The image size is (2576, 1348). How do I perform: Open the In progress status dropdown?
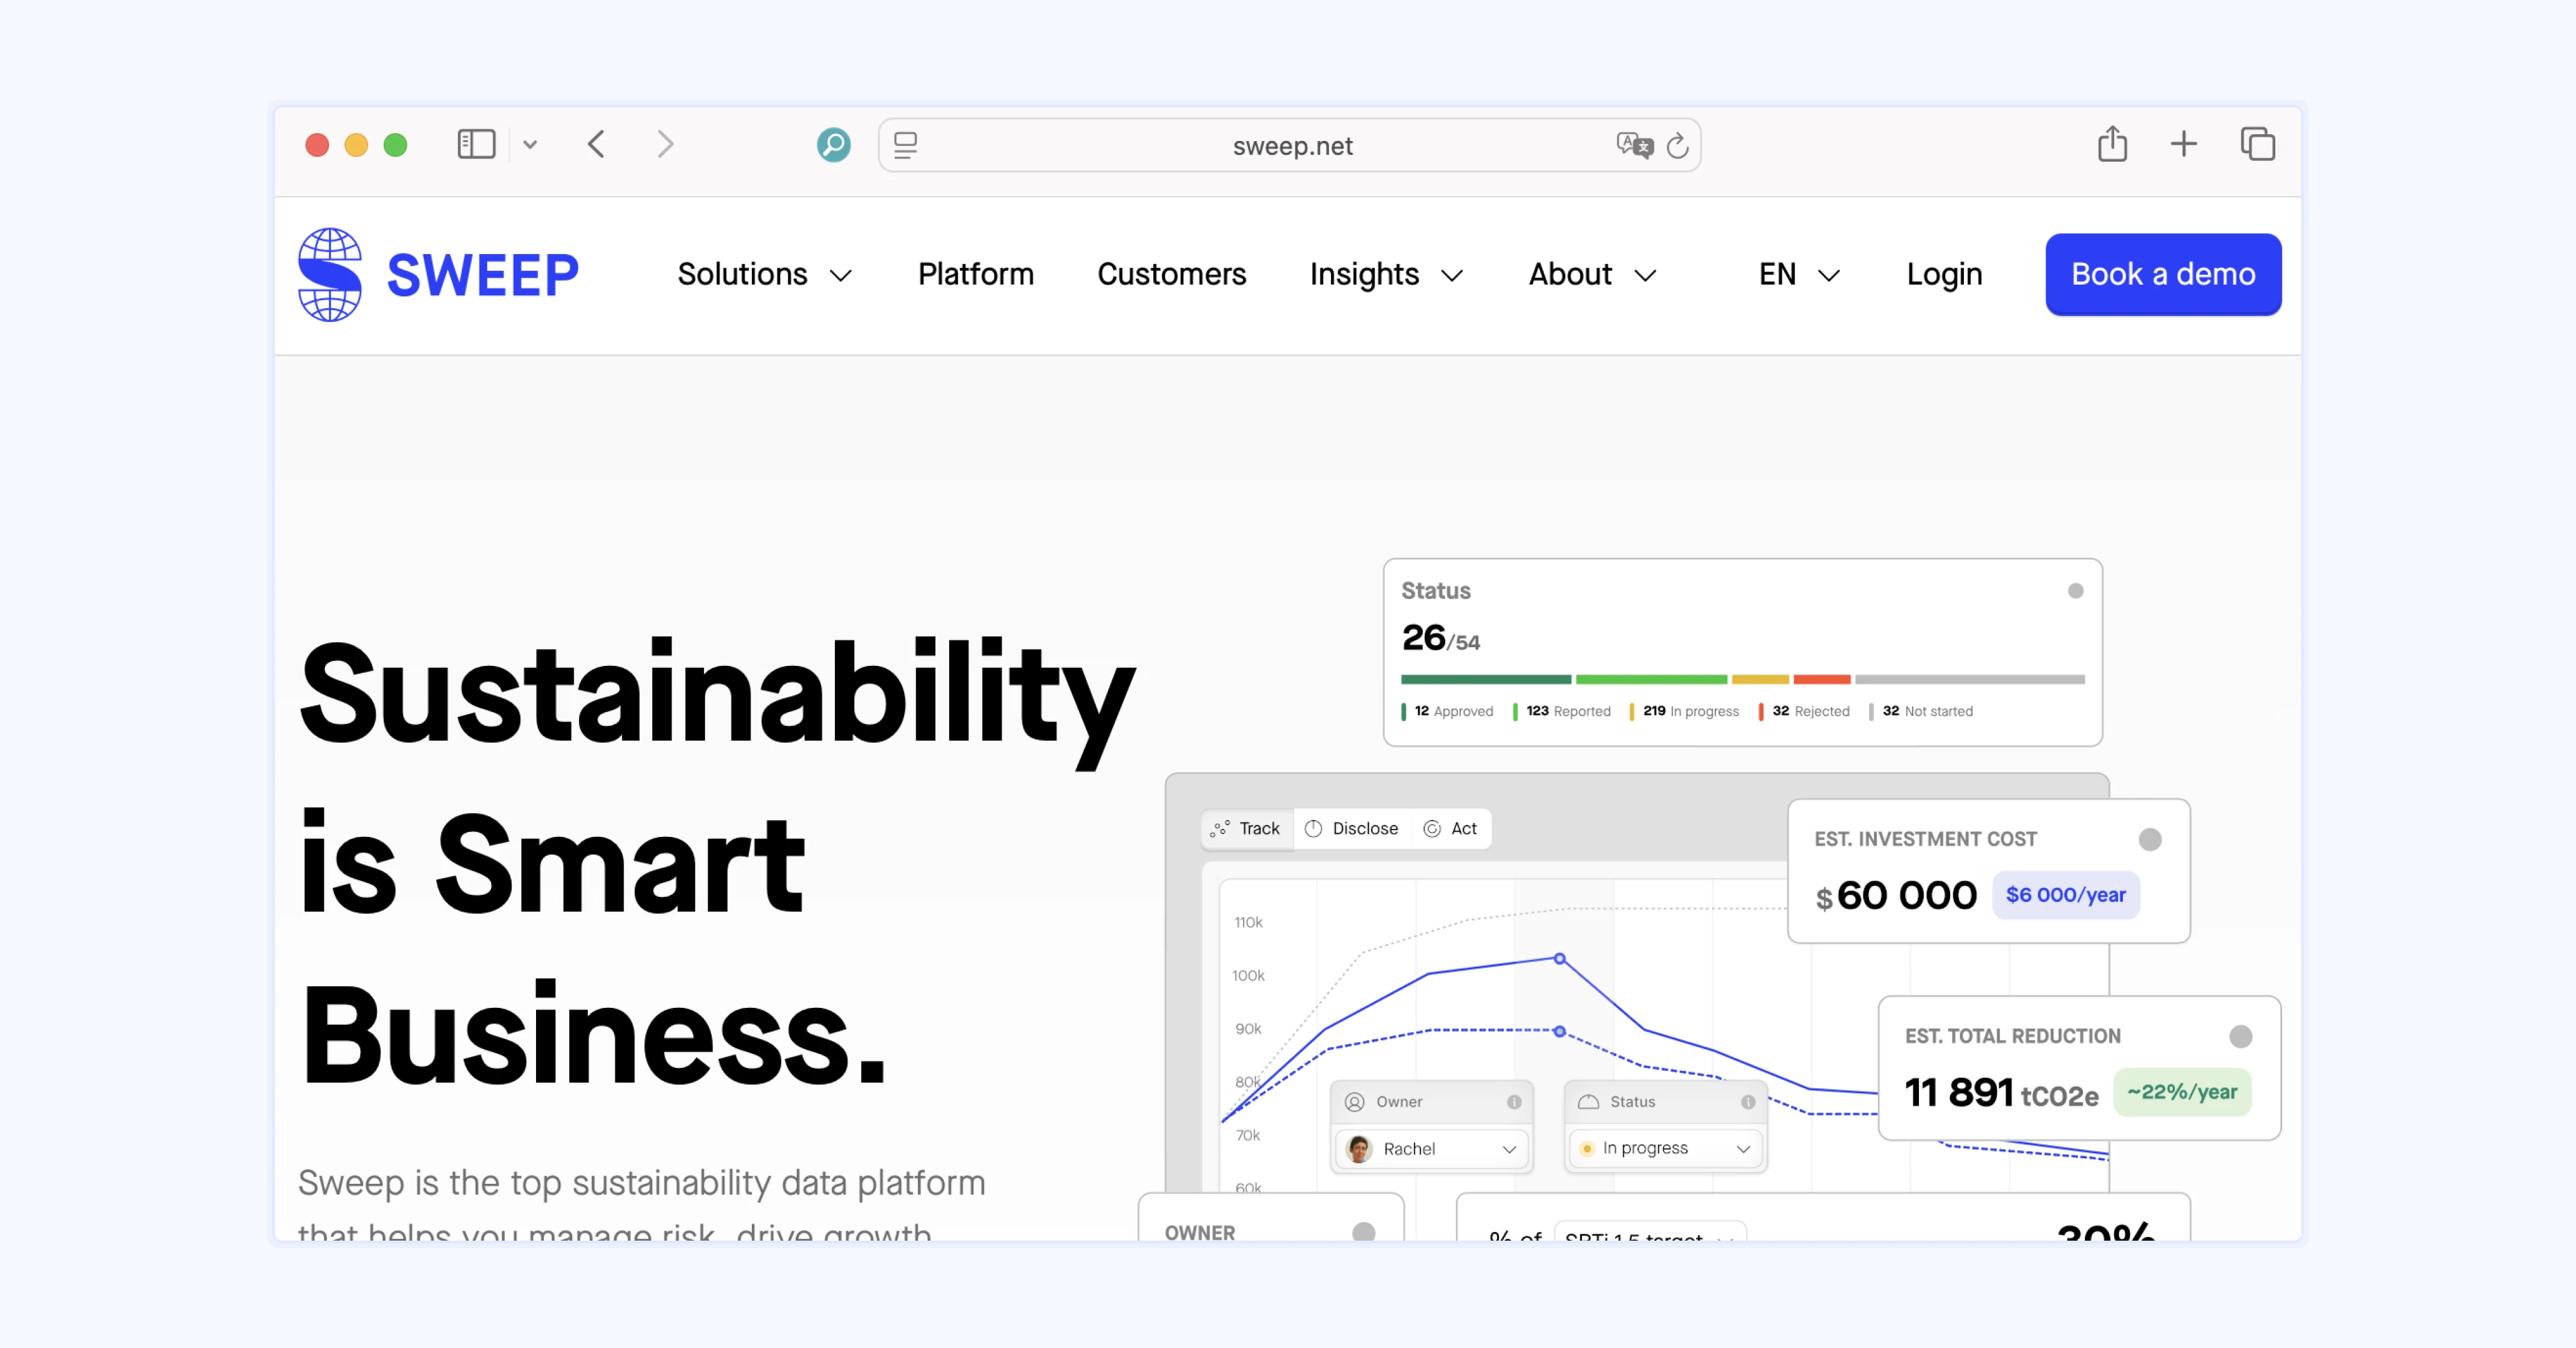(1665, 1148)
